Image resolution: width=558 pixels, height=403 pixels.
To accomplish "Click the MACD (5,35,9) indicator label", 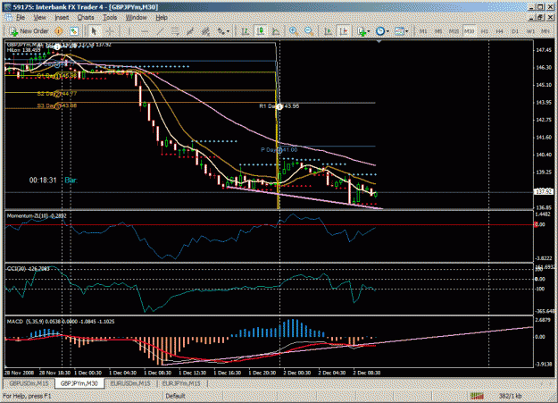I will (x=61, y=322).
